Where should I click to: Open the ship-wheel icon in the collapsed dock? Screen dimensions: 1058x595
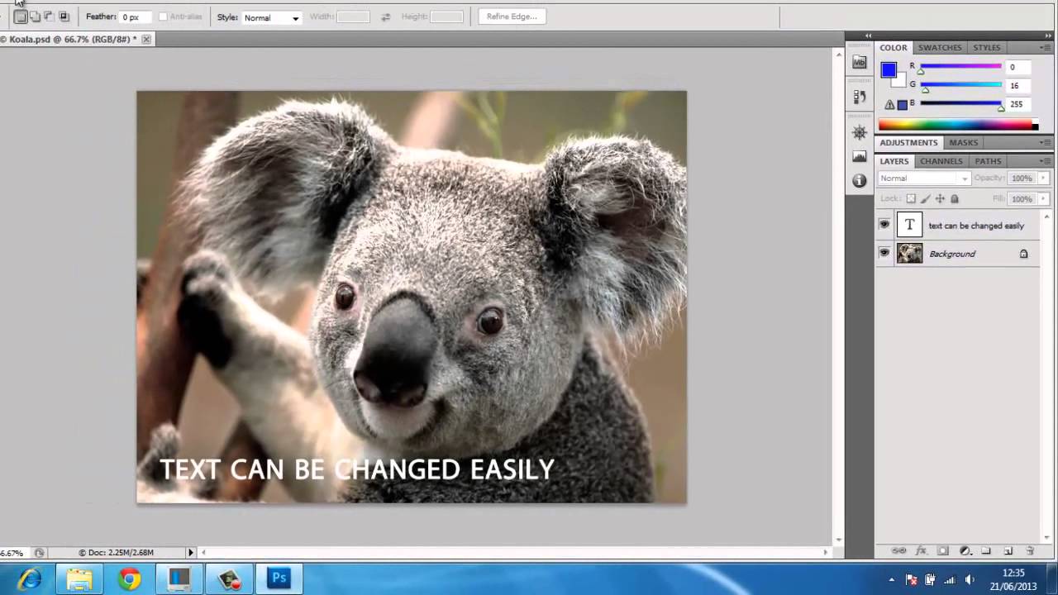tap(860, 132)
